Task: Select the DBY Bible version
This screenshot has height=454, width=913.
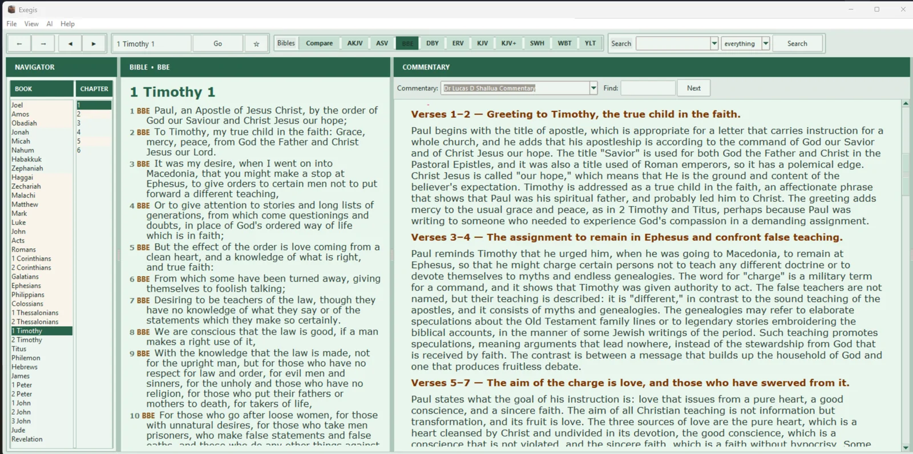Action: (433, 43)
